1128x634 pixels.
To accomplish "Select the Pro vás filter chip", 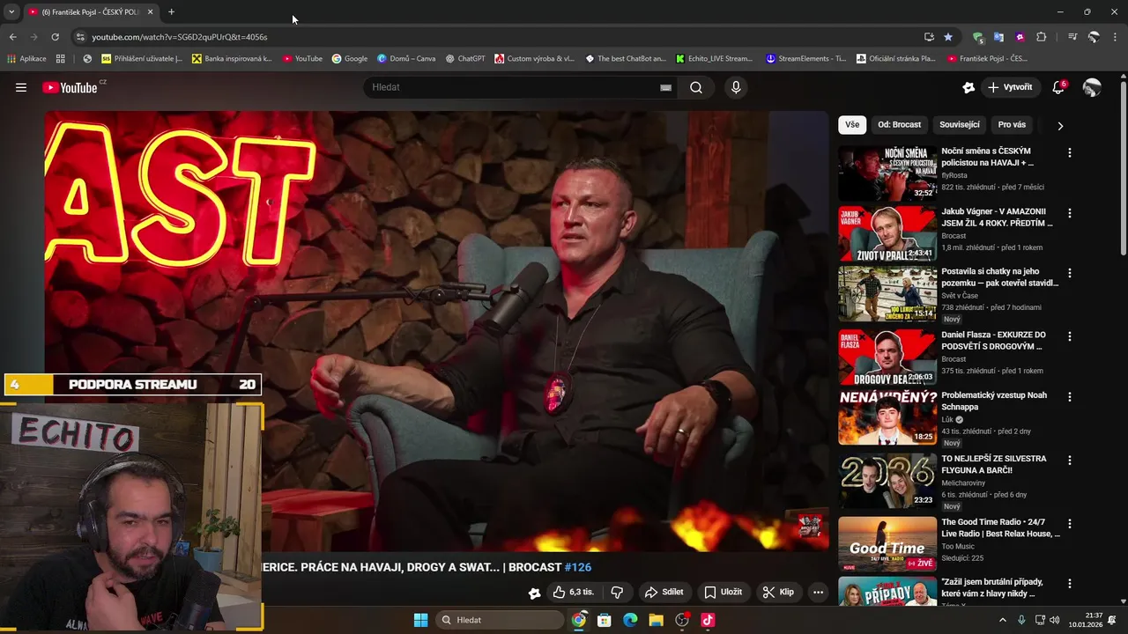I will pos(1012,125).
